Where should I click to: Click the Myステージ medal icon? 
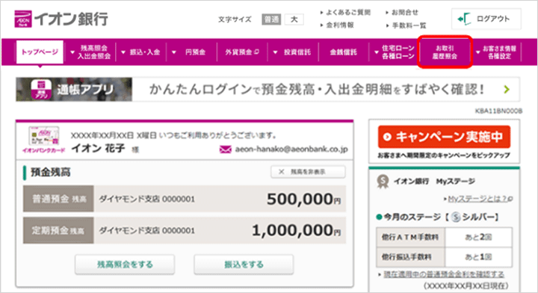point(383,182)
